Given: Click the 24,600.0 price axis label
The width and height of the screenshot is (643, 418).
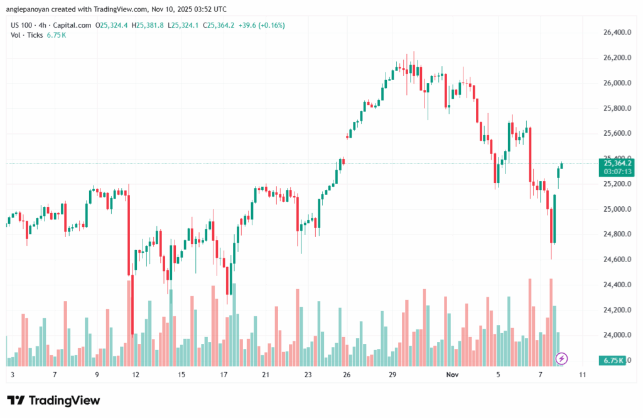Looking at the screenshot, I should pyautogui.click(x=615, y=260).
